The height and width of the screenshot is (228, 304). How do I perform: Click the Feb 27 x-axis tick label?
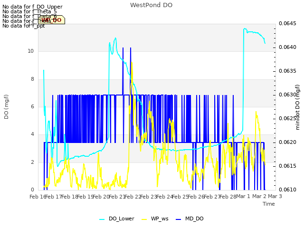[x=212, y=197]
